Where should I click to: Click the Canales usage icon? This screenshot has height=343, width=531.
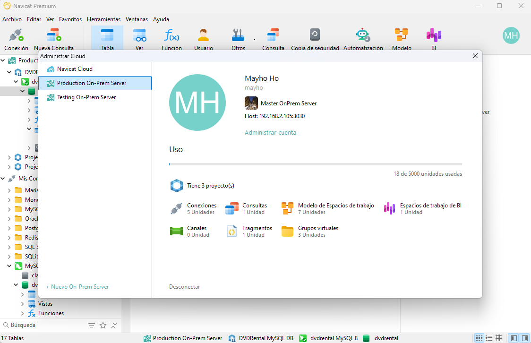[176, 231]
